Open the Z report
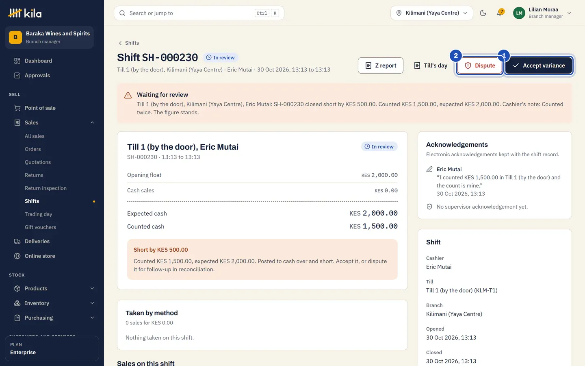The height and width of the screenshot is (366, 585). [x=381, y=65]
